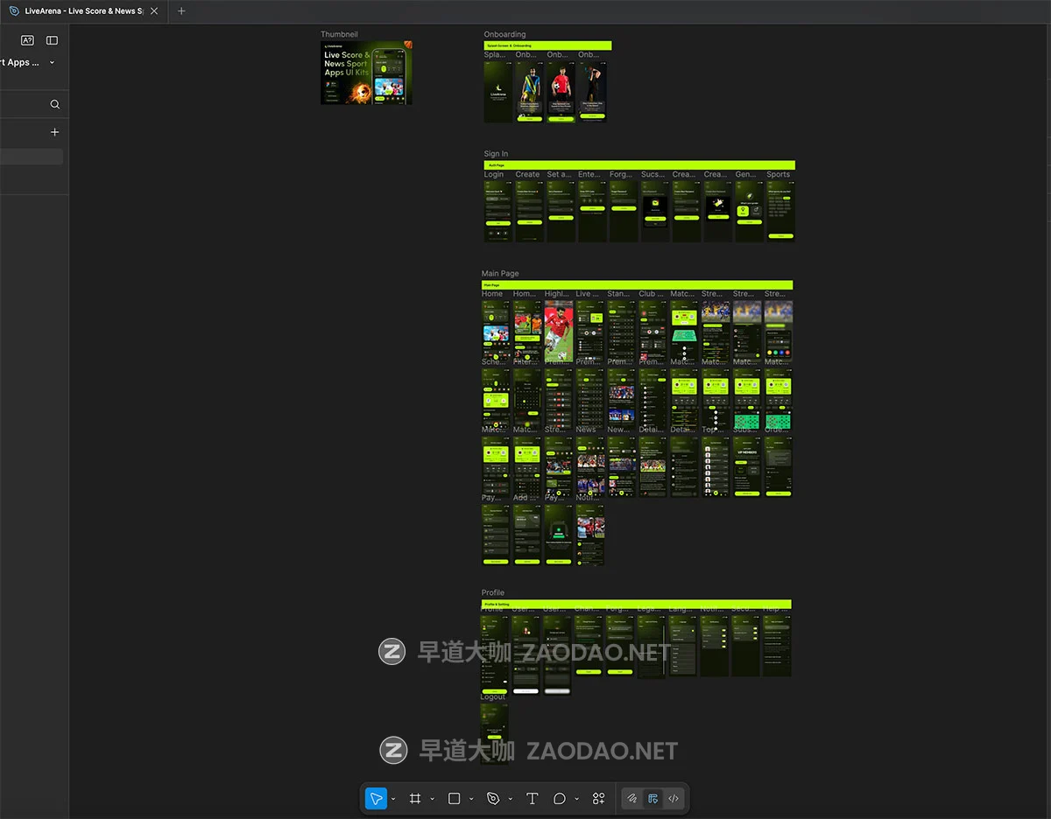The image size is (1051, 819).
Task: Click the Login frame in Sign In
Action: point(497,211)
